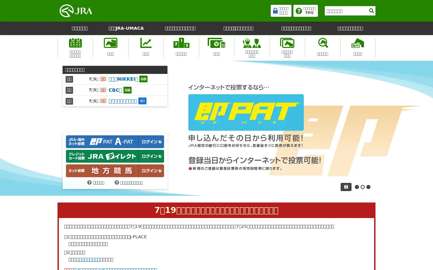This screenshot has height=270, width=433.
Task: Pause the banner slideshow
Action: pyautogui.click(x=346, y=187)
